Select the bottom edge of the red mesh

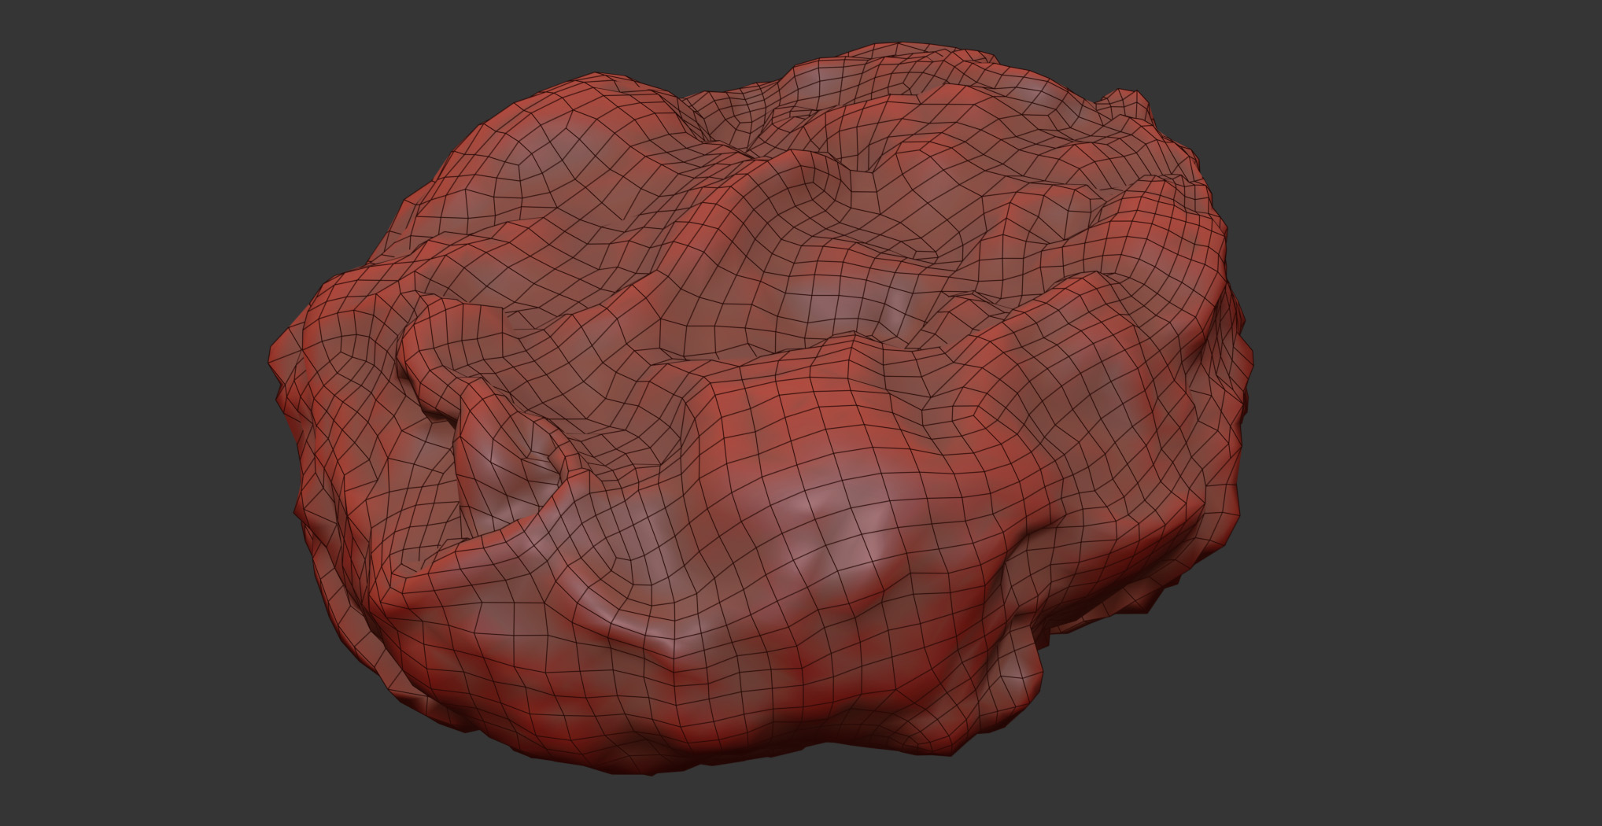[x=653, y=767]
